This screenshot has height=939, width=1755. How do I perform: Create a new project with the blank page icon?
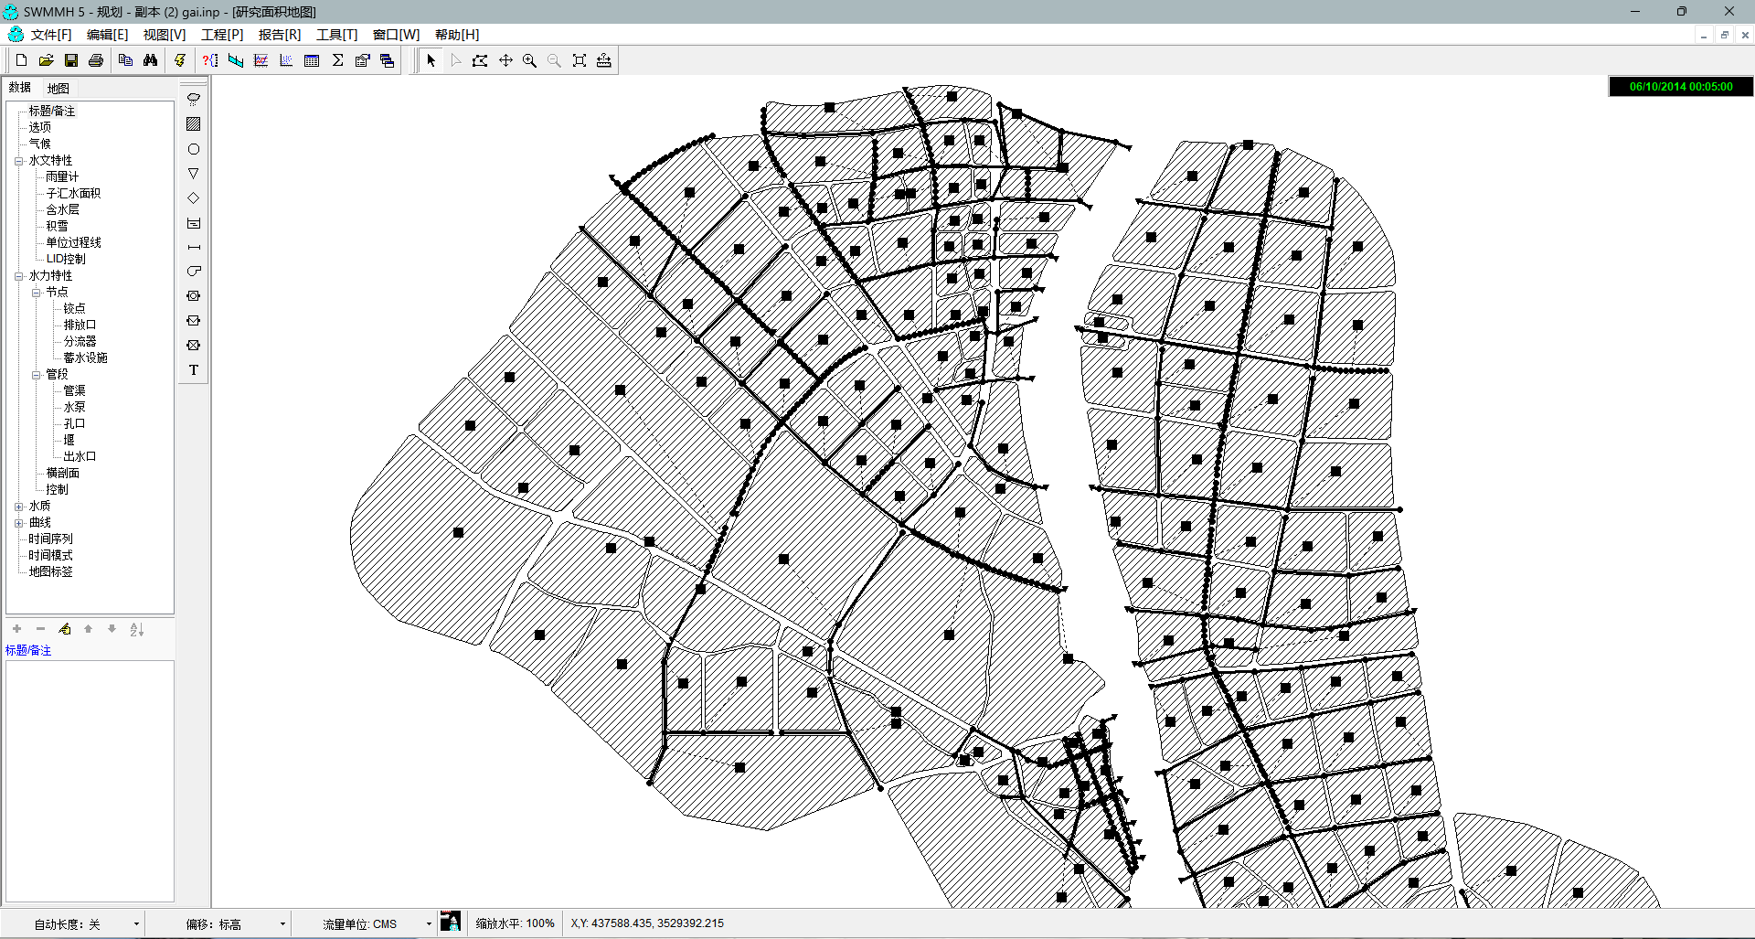click(21, 60)
